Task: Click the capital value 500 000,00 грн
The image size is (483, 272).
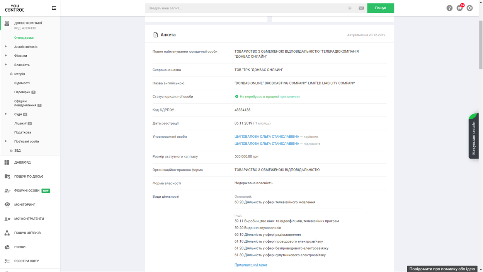Action: coord(247,157)
